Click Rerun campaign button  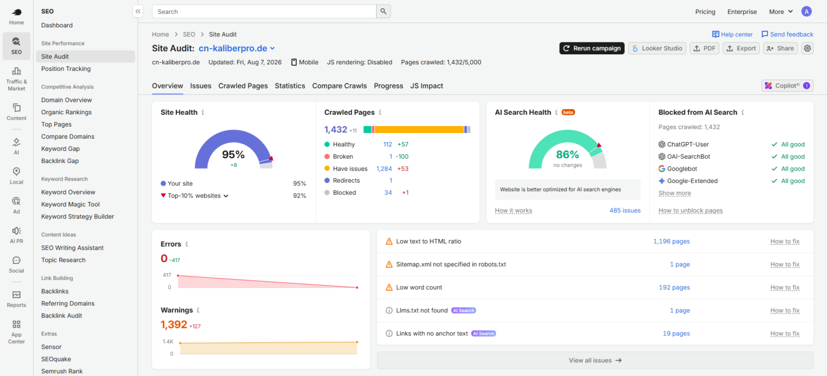(x=592, y=48)
